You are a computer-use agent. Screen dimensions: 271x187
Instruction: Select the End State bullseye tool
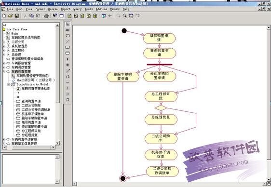pyautogui.click(x=68, y=65)
